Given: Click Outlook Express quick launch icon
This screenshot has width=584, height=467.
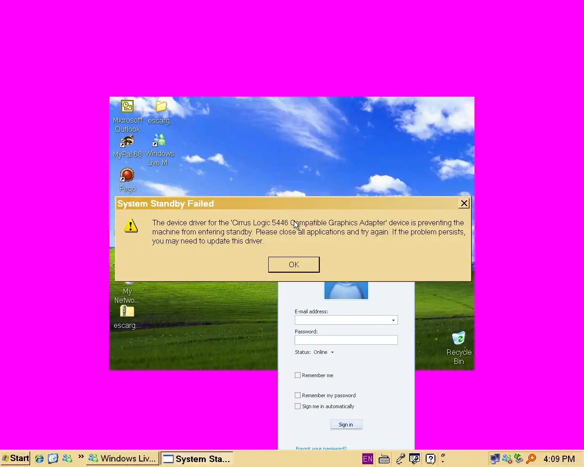Looking at the screenshot, I should [53, 459].
